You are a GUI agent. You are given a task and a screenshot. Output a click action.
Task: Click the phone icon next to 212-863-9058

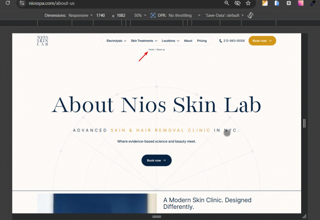coord(220,41)
